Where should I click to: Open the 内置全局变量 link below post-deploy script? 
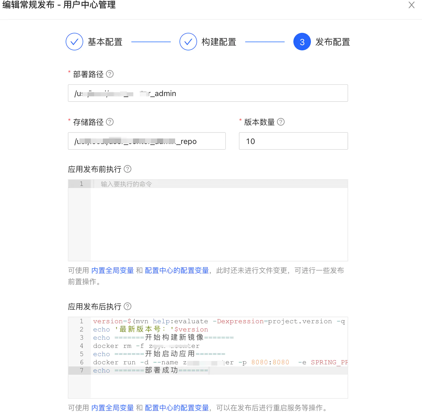tap(112, 408)
